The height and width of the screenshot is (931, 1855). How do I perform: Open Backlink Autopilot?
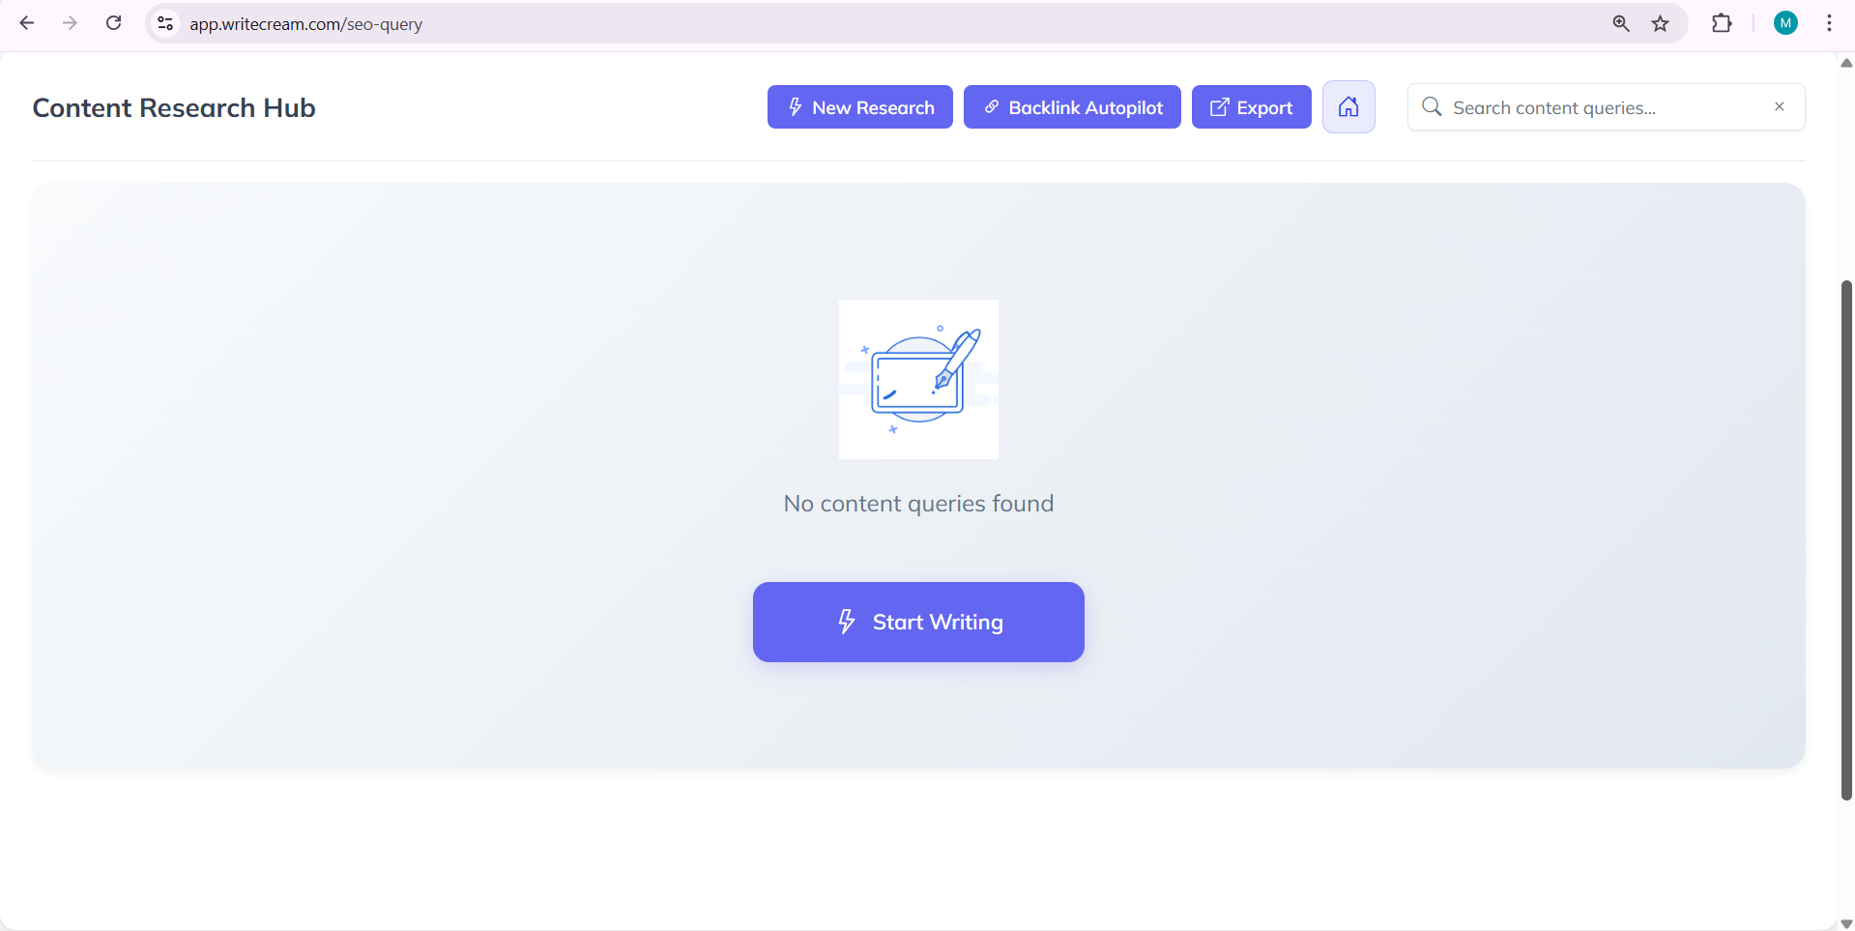[x=1071, y=107]
